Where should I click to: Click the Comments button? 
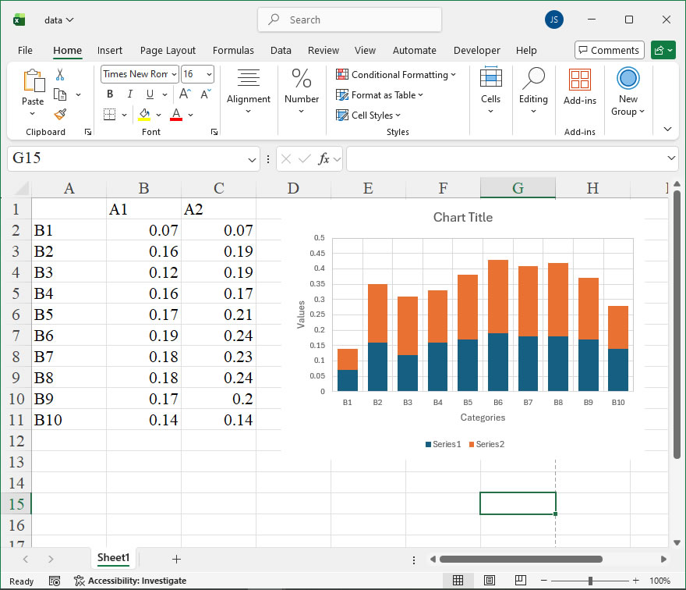(609, 50)
